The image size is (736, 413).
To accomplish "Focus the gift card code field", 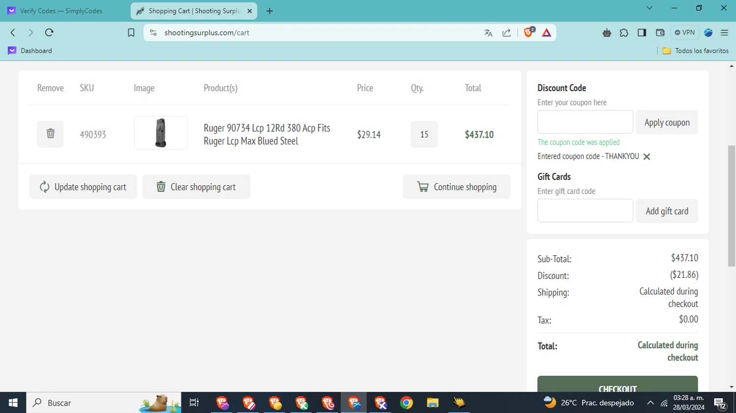I will 585,211.
